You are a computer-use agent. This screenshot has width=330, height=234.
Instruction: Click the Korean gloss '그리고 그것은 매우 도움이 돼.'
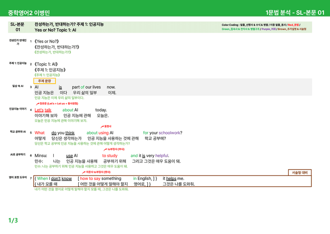coord(156,161)
